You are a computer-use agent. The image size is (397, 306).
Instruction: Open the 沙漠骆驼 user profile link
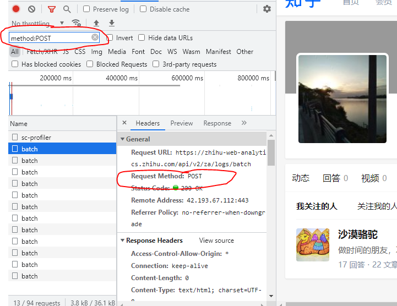click(x=357, y=234)
